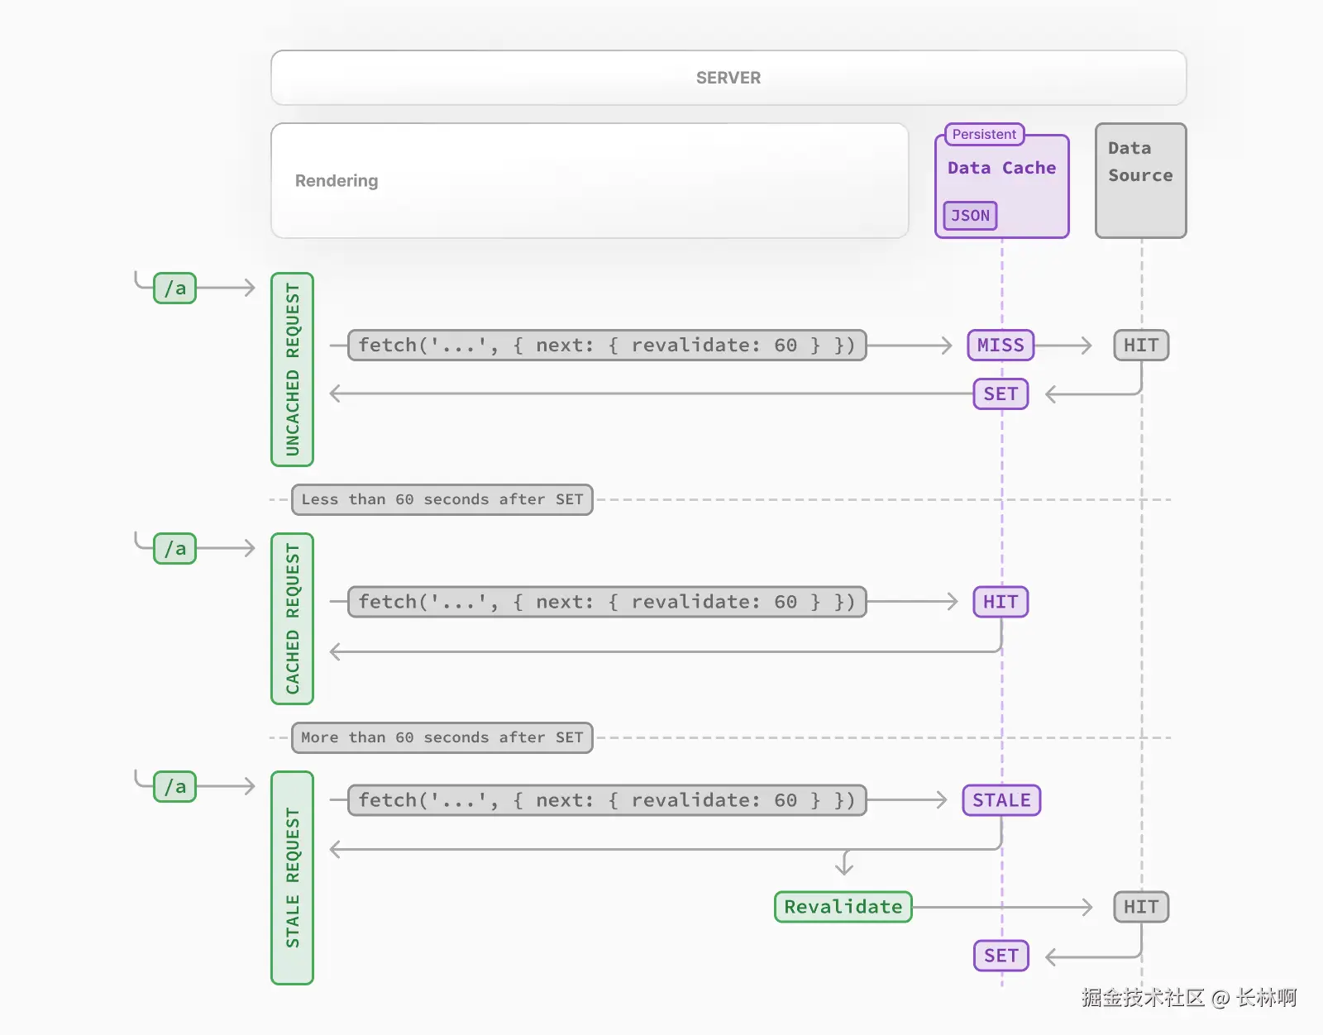Select the STALE REQUEST vertical bar
1323x1035 pixels.
tap(292, 877)
